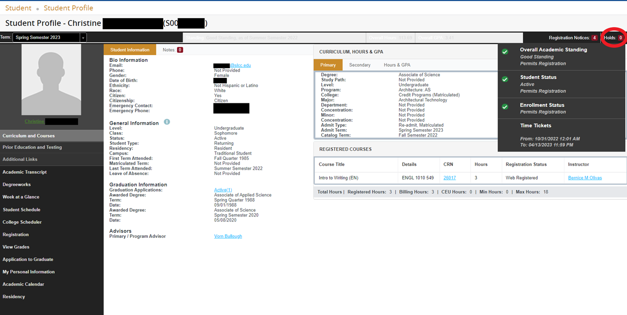The image size is (627, 315).
Task: Click instructor Bernice M Olivas link
Action: [585, 178]
